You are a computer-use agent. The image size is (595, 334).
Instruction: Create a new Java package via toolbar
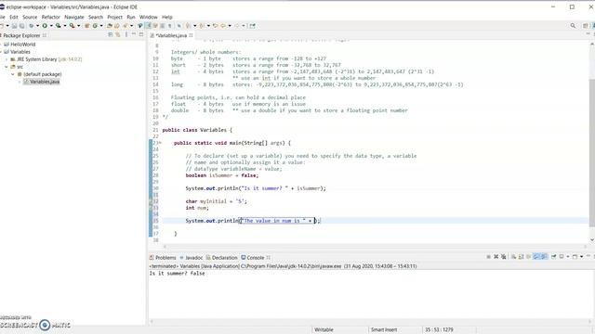[x=86, y=26]
